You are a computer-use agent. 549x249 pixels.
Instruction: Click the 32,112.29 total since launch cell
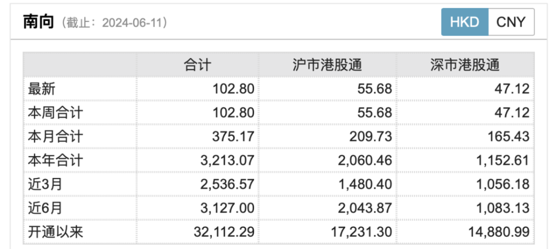223,232
